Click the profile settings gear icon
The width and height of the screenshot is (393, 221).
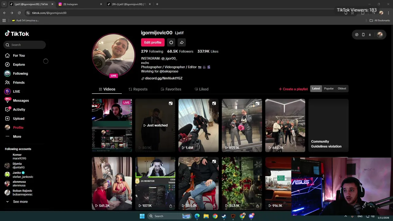(171, 42)
